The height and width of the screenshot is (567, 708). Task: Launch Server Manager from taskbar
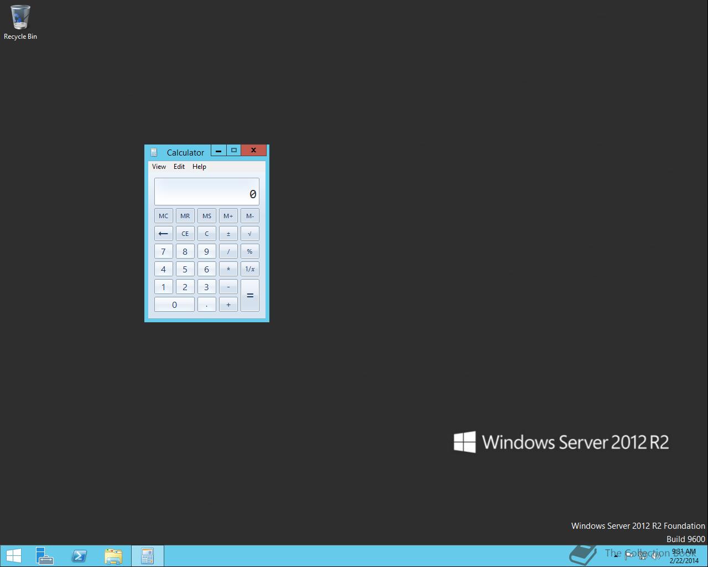(44, 556)
